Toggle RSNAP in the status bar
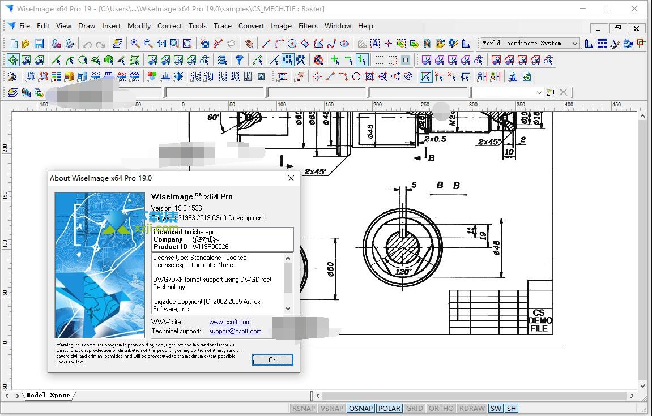Viewport: 652px width, 416px height. coord(303,408)
